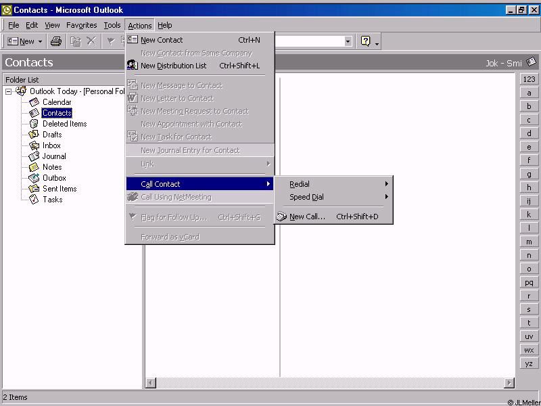The image size is (541, 406).
Task: Jump to contacts under yz index
Action: 529,363
